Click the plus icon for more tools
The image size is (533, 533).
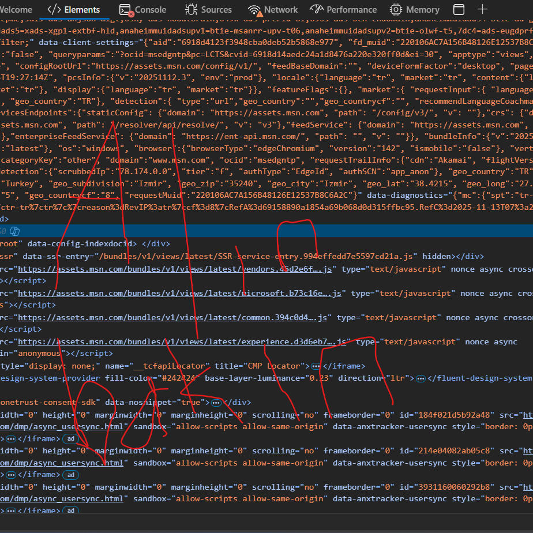click(x=482, y=9)
